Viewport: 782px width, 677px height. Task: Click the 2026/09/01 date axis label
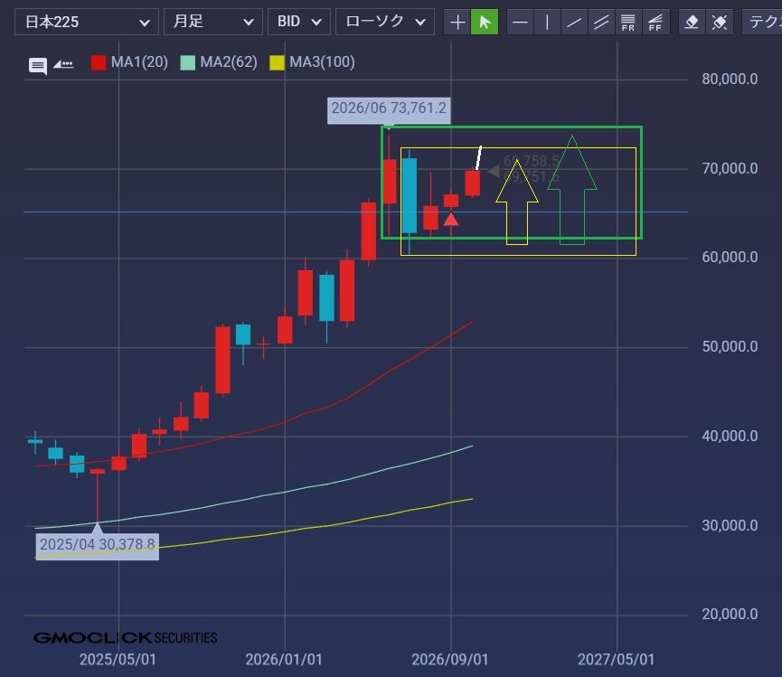click(450, 660)
